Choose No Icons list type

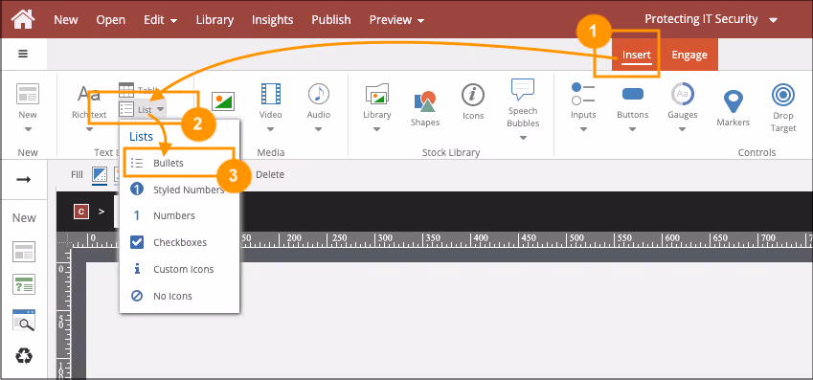pyautogui.click(x=179, y=297)
